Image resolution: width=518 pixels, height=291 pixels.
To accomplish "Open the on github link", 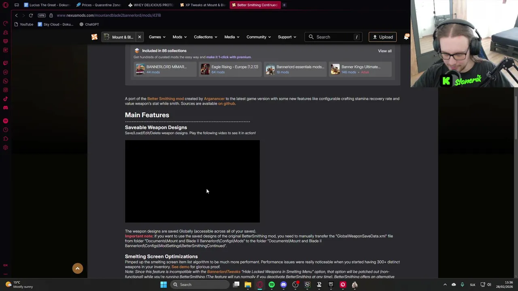I will point(226,103).
